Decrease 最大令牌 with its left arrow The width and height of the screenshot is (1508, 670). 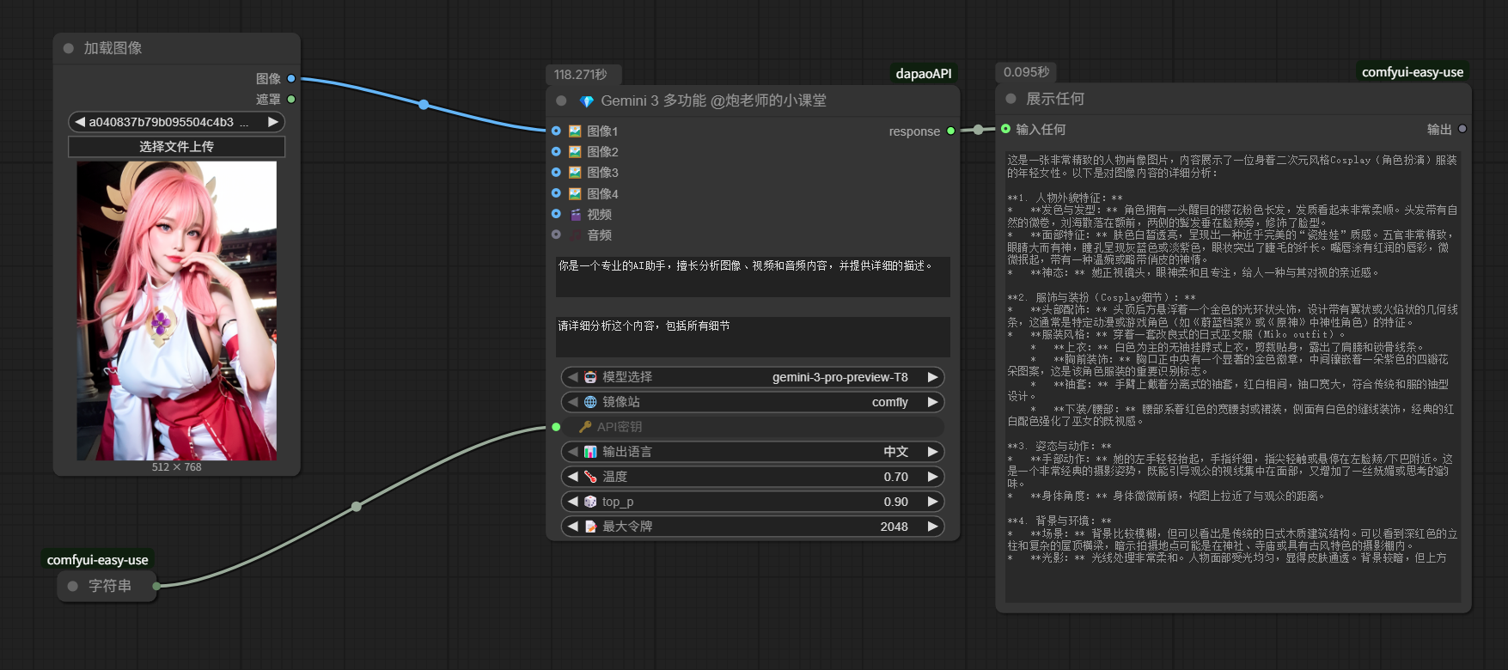(572, 527)
